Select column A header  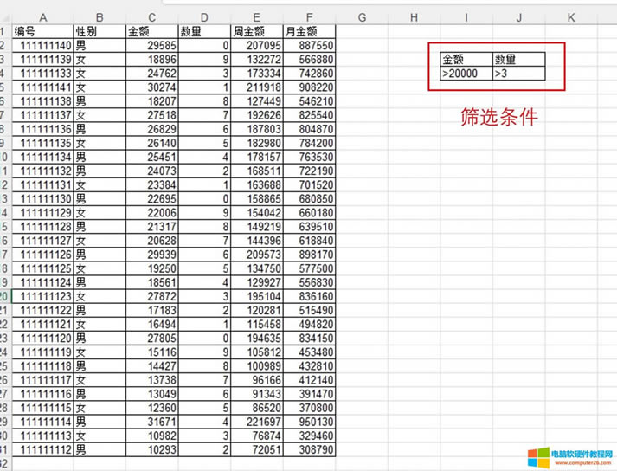(x=42, y=17)
